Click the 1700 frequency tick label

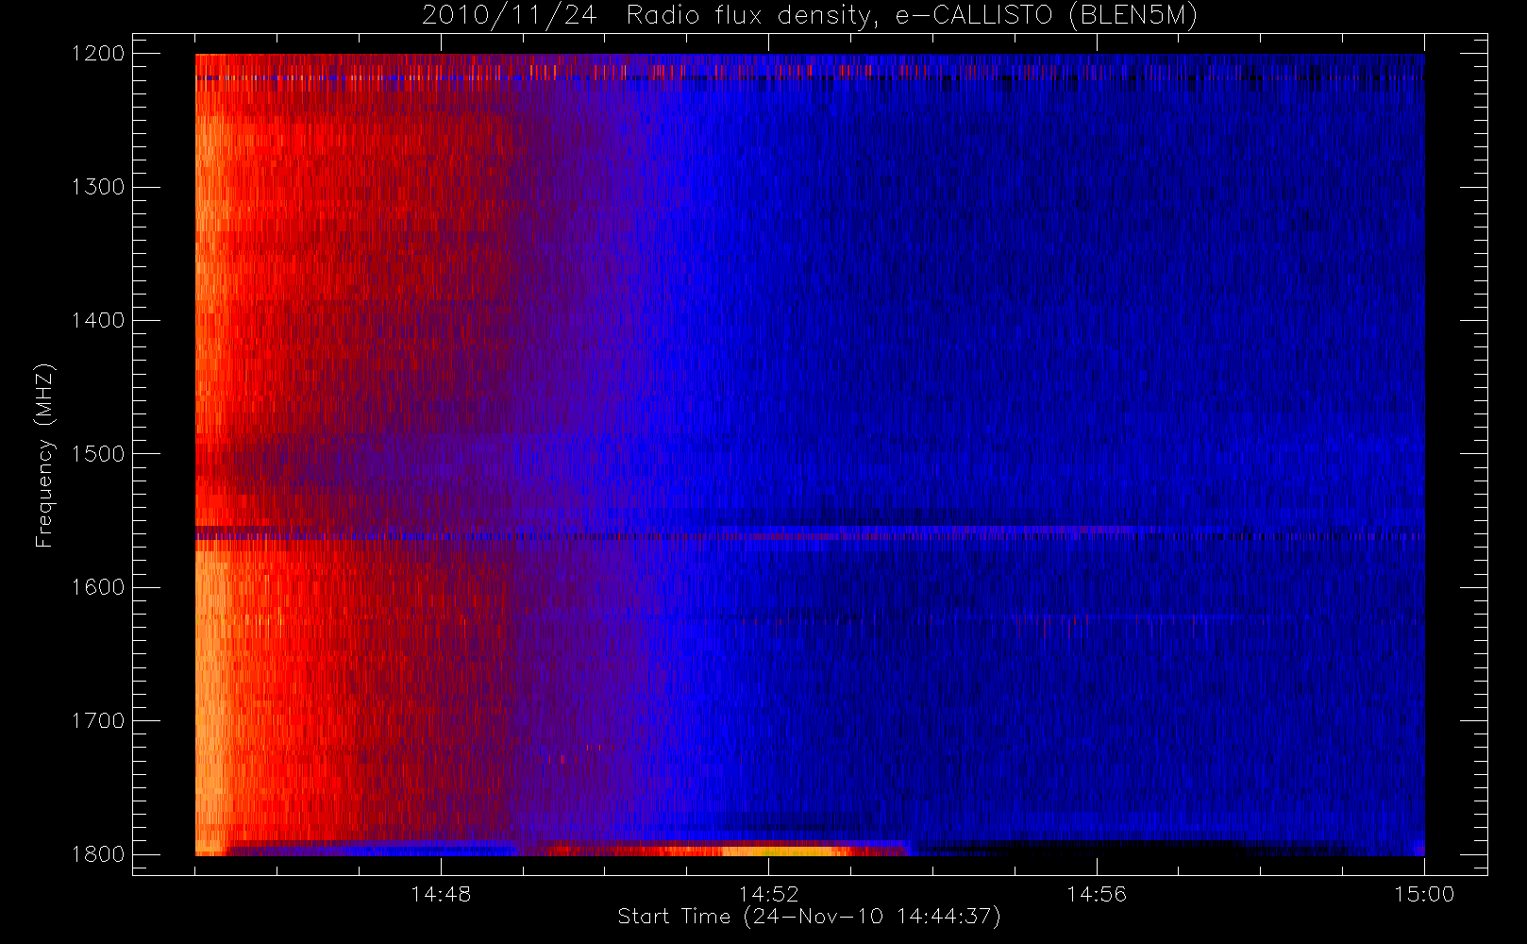click(98, 721)
